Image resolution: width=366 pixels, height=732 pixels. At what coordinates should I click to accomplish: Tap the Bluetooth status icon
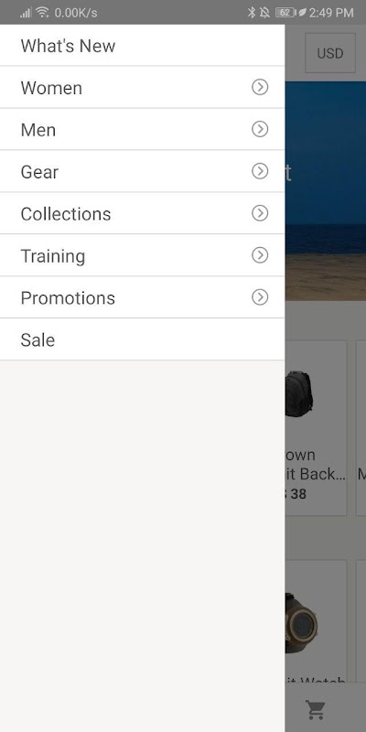(251, 13)
